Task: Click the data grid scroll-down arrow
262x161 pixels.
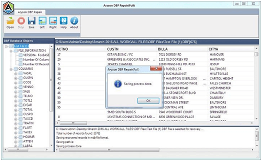Action: point(256,119)
